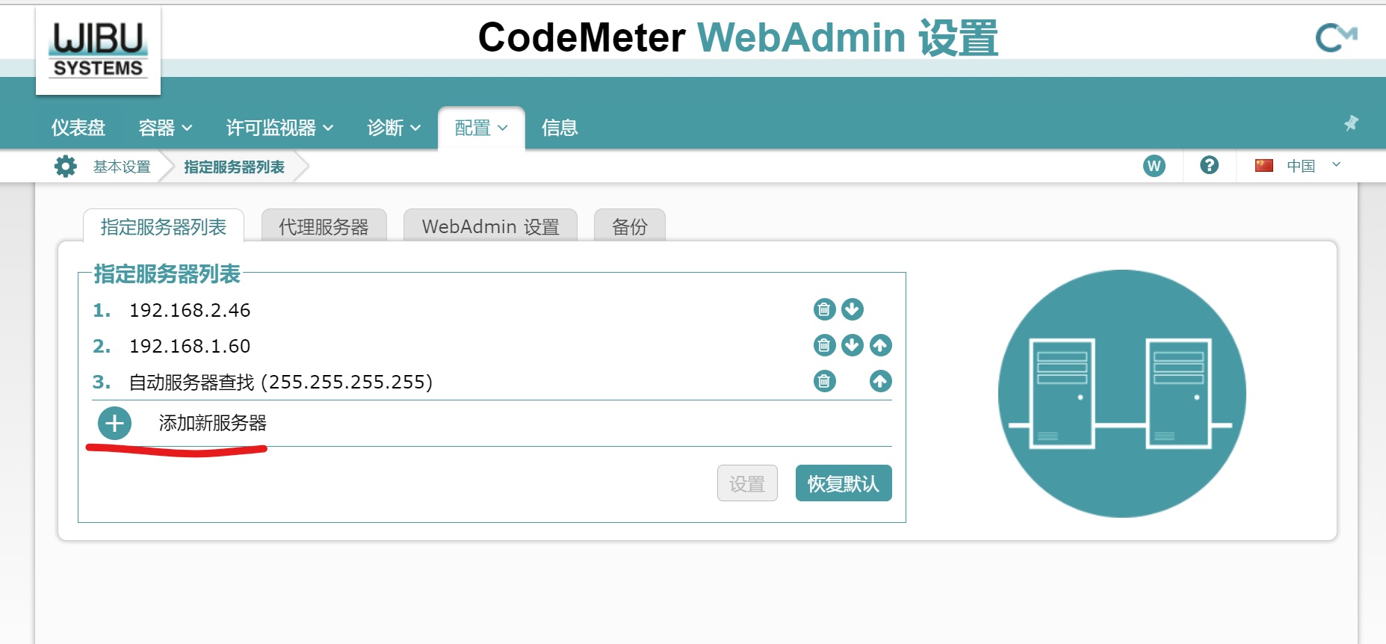Move server 192.168.1.60 down
Image resolution: width=1386 pixels, height=644 pixels.
[853, 345]
